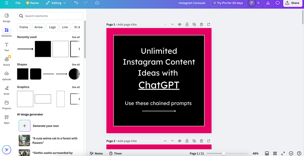Open the Apps sidebar tab
Viewport: 304px width, 156px height.
[7, 119]
